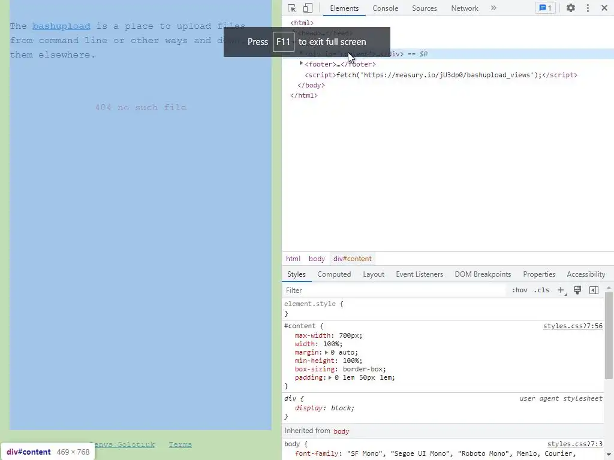The width and height of the screenshot is (614, 460).
Task: Open the bashupload link on the page
Action: tap(61, 26)
